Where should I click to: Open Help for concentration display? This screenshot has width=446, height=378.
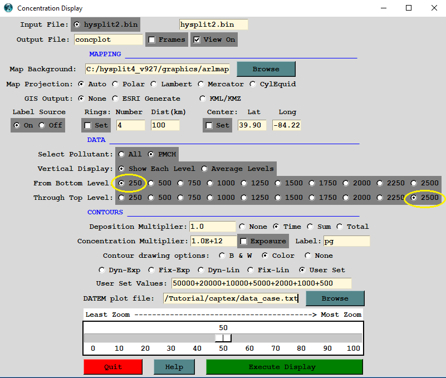[174, 367]
